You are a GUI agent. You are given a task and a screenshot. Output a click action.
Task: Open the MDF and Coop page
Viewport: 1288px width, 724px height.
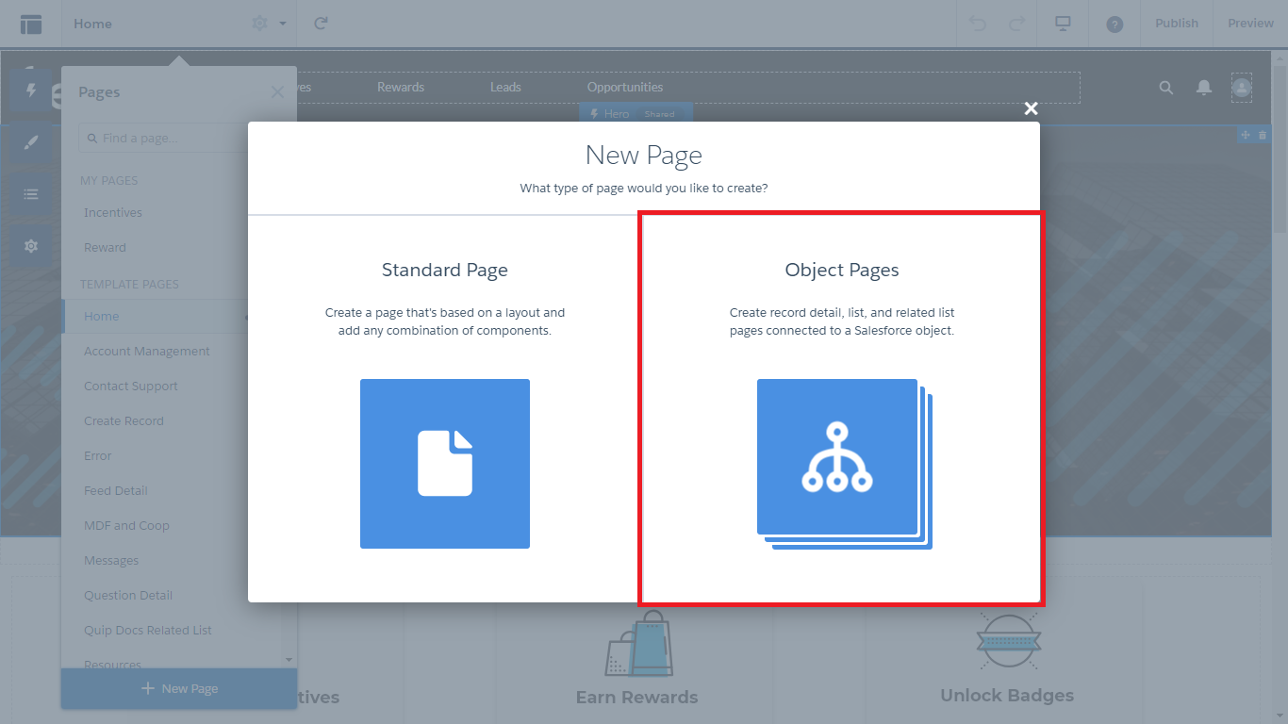tap(126, 526)
